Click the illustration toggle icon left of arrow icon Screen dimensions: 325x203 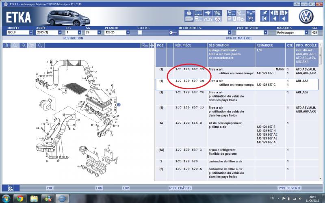pos(145,45)
